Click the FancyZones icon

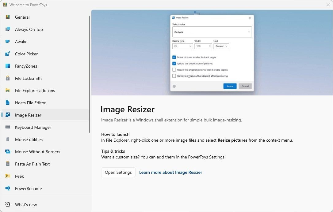[8, 66]
